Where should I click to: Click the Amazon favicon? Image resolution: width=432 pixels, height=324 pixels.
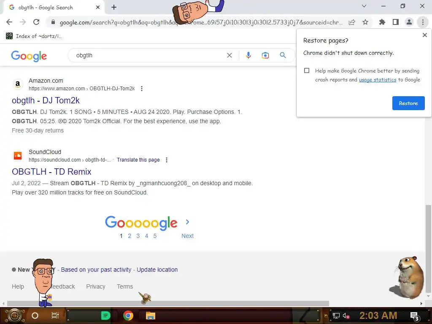18,84
